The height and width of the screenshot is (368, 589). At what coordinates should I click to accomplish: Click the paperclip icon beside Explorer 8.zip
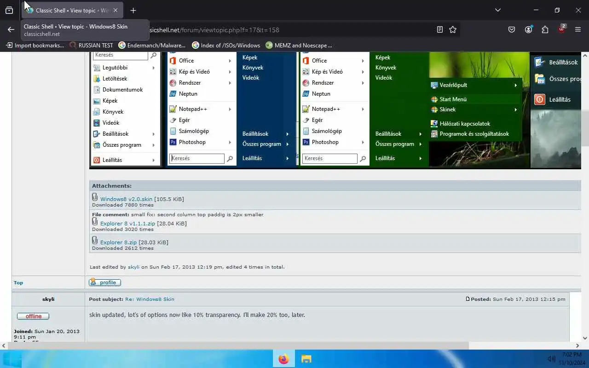(95, 241)
